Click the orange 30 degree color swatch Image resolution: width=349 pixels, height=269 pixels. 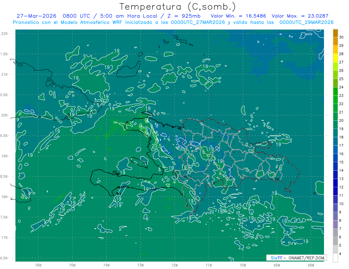[x=335, y=33]
